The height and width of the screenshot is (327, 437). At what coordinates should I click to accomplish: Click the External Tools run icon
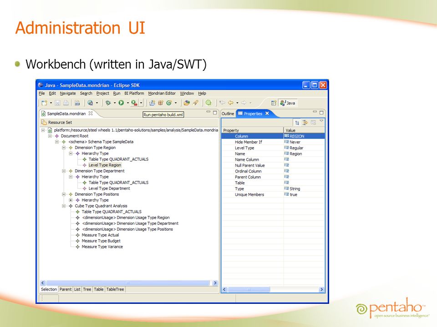[x=134, y=103]
